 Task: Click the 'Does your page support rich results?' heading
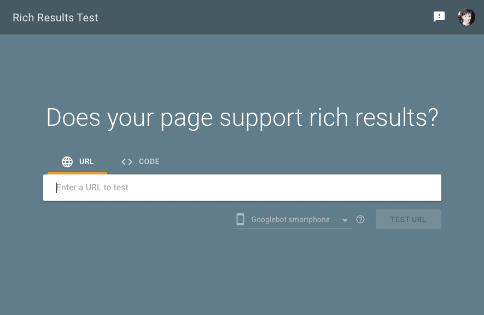pos(242,118)
